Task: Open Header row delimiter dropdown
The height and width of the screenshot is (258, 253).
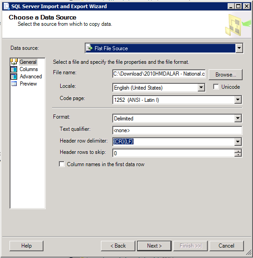Action: pos(238,142)
